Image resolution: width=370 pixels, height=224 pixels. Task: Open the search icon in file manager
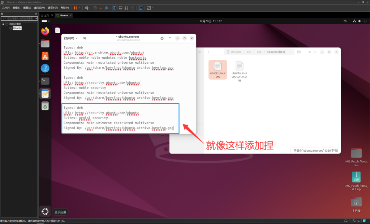coord(298,52)
